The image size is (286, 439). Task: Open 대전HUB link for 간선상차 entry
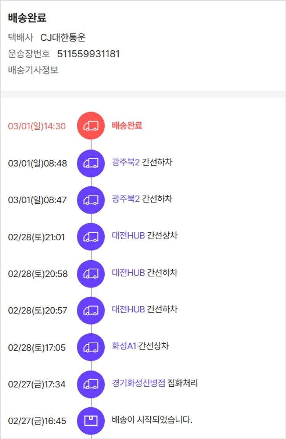128,236
